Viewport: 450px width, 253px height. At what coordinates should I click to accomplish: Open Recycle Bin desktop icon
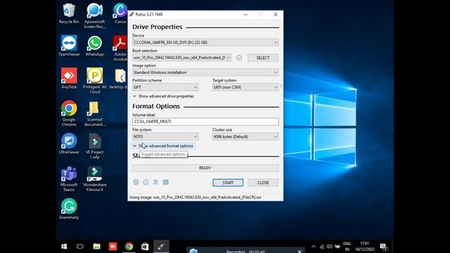[69, 13]
